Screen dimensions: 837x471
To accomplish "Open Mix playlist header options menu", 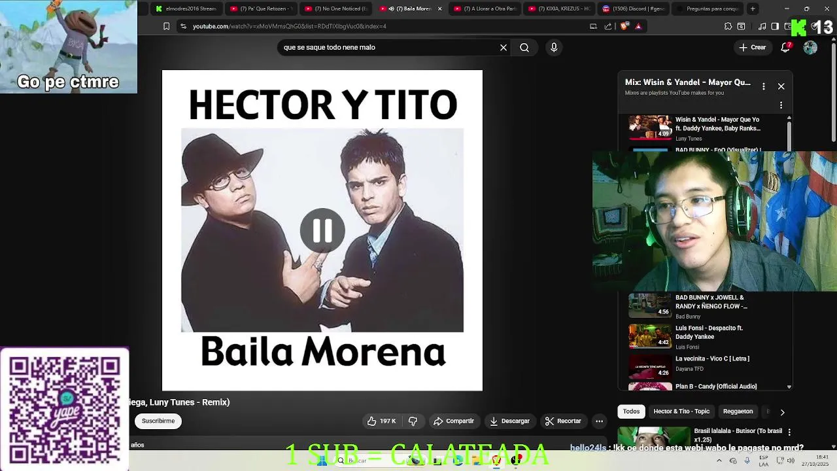I will tap(763, 86).
